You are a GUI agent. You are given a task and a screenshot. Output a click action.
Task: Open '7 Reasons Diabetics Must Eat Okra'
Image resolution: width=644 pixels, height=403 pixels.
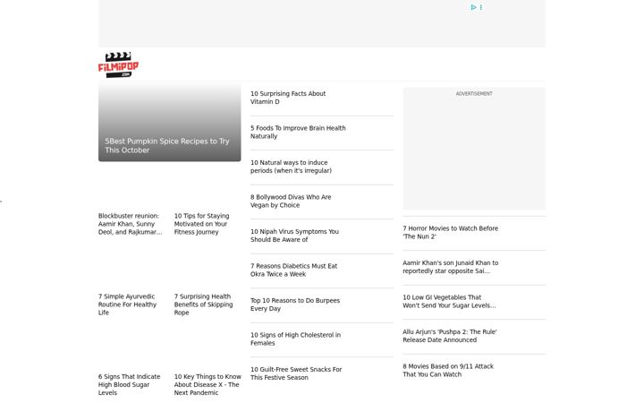coord(293,270)
